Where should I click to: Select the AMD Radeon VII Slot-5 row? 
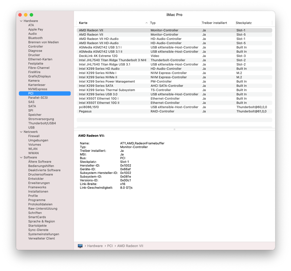pos(174,35)
